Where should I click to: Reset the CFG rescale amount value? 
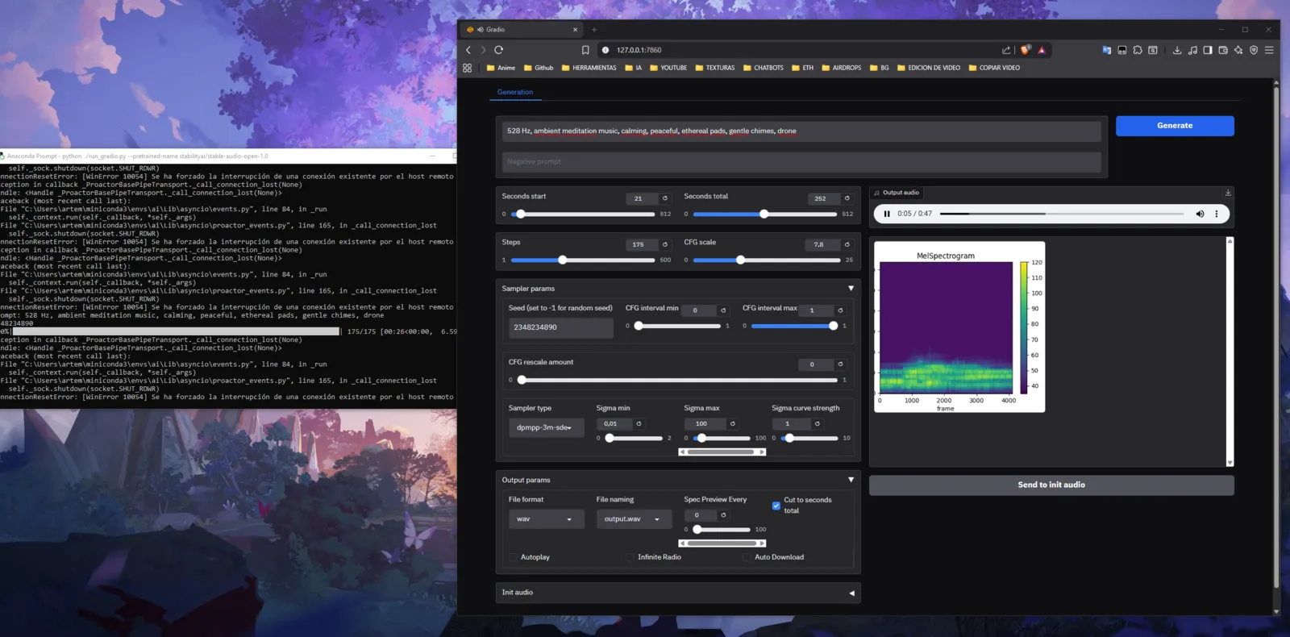[x=840, y=364]
